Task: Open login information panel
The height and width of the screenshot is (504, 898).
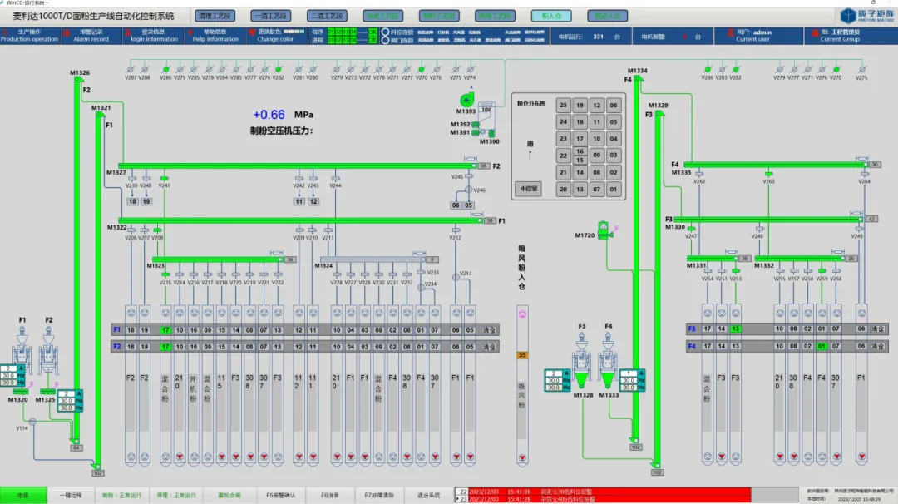Action: tap(154, 36)
